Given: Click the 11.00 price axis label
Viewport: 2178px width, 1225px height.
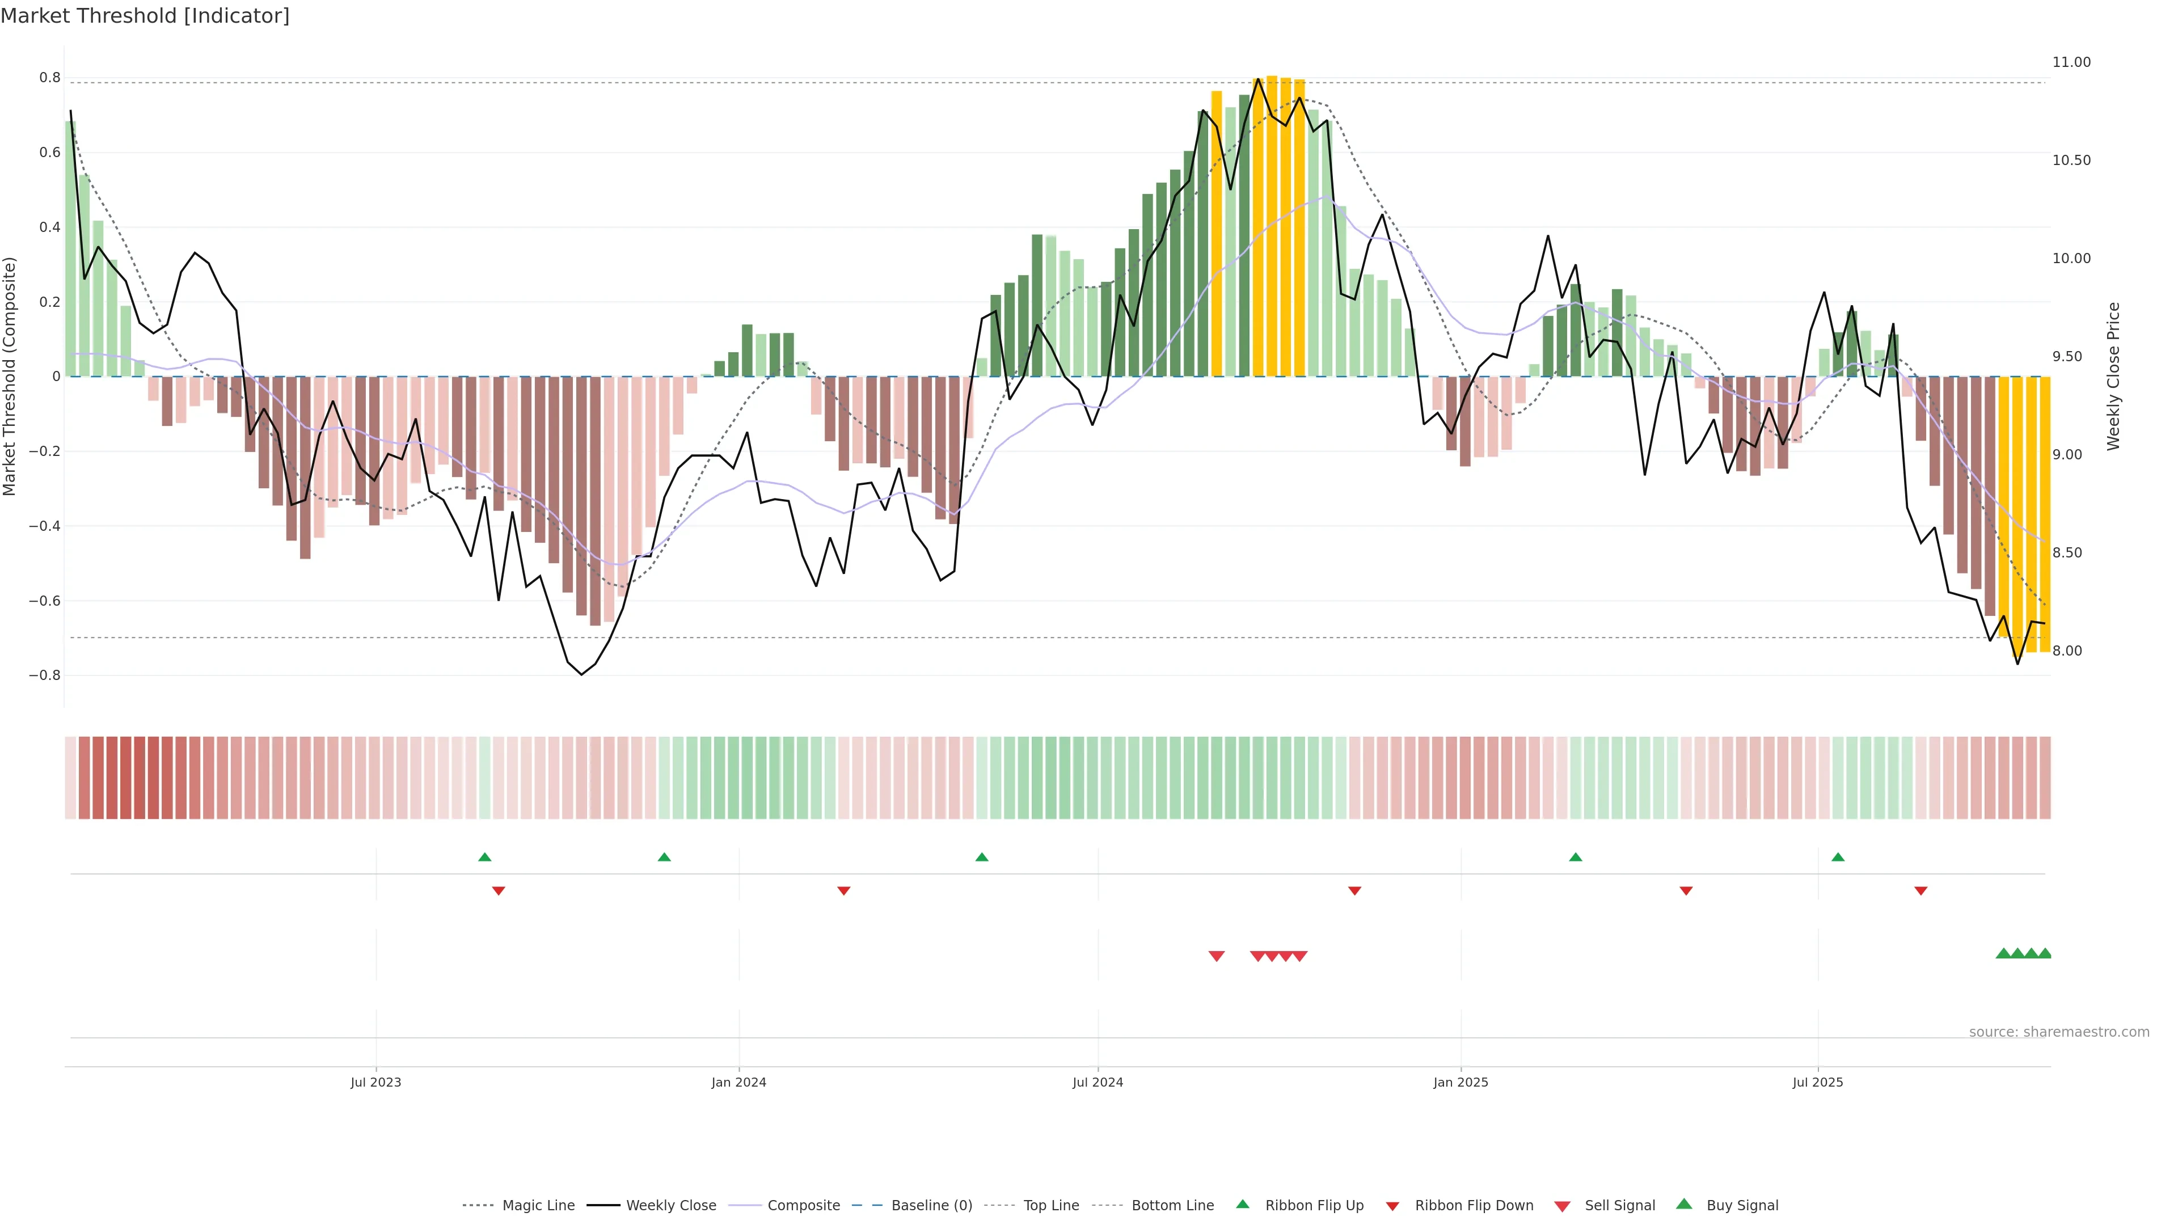Looking at the screenshot, I should point(2071,62).
